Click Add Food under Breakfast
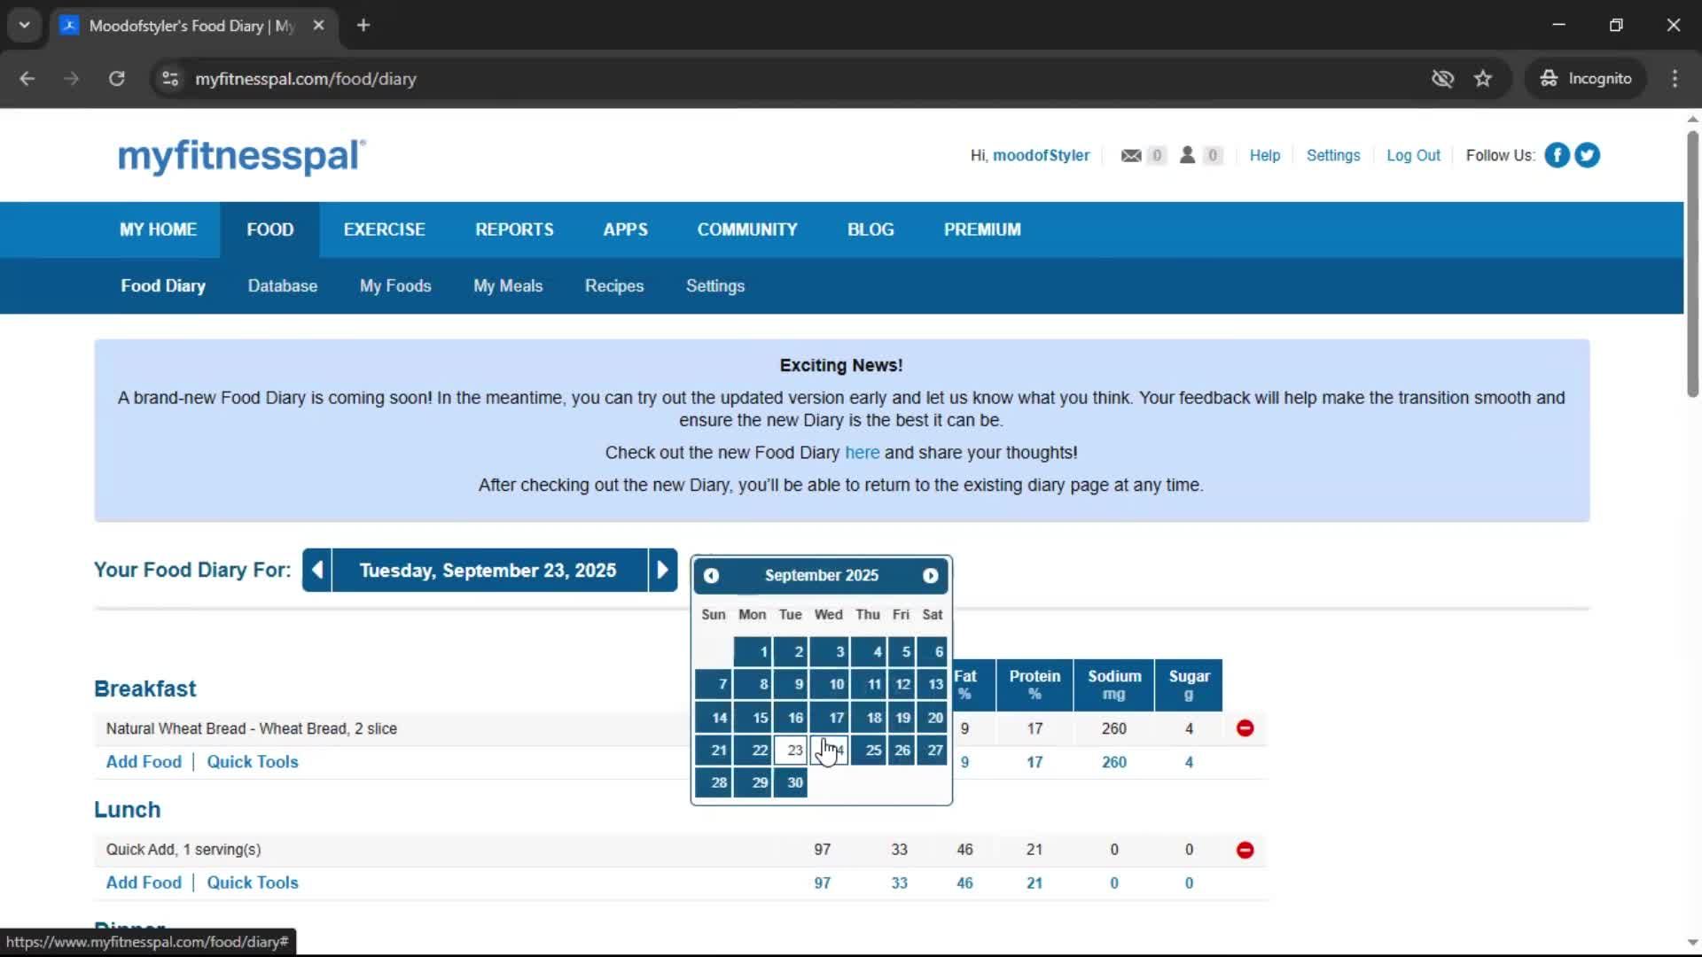The image size is (1702, 957). [144, 762]
